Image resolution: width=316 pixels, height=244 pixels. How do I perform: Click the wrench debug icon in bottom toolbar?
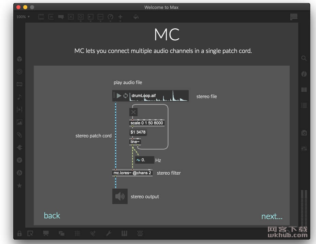coord(109,233)
